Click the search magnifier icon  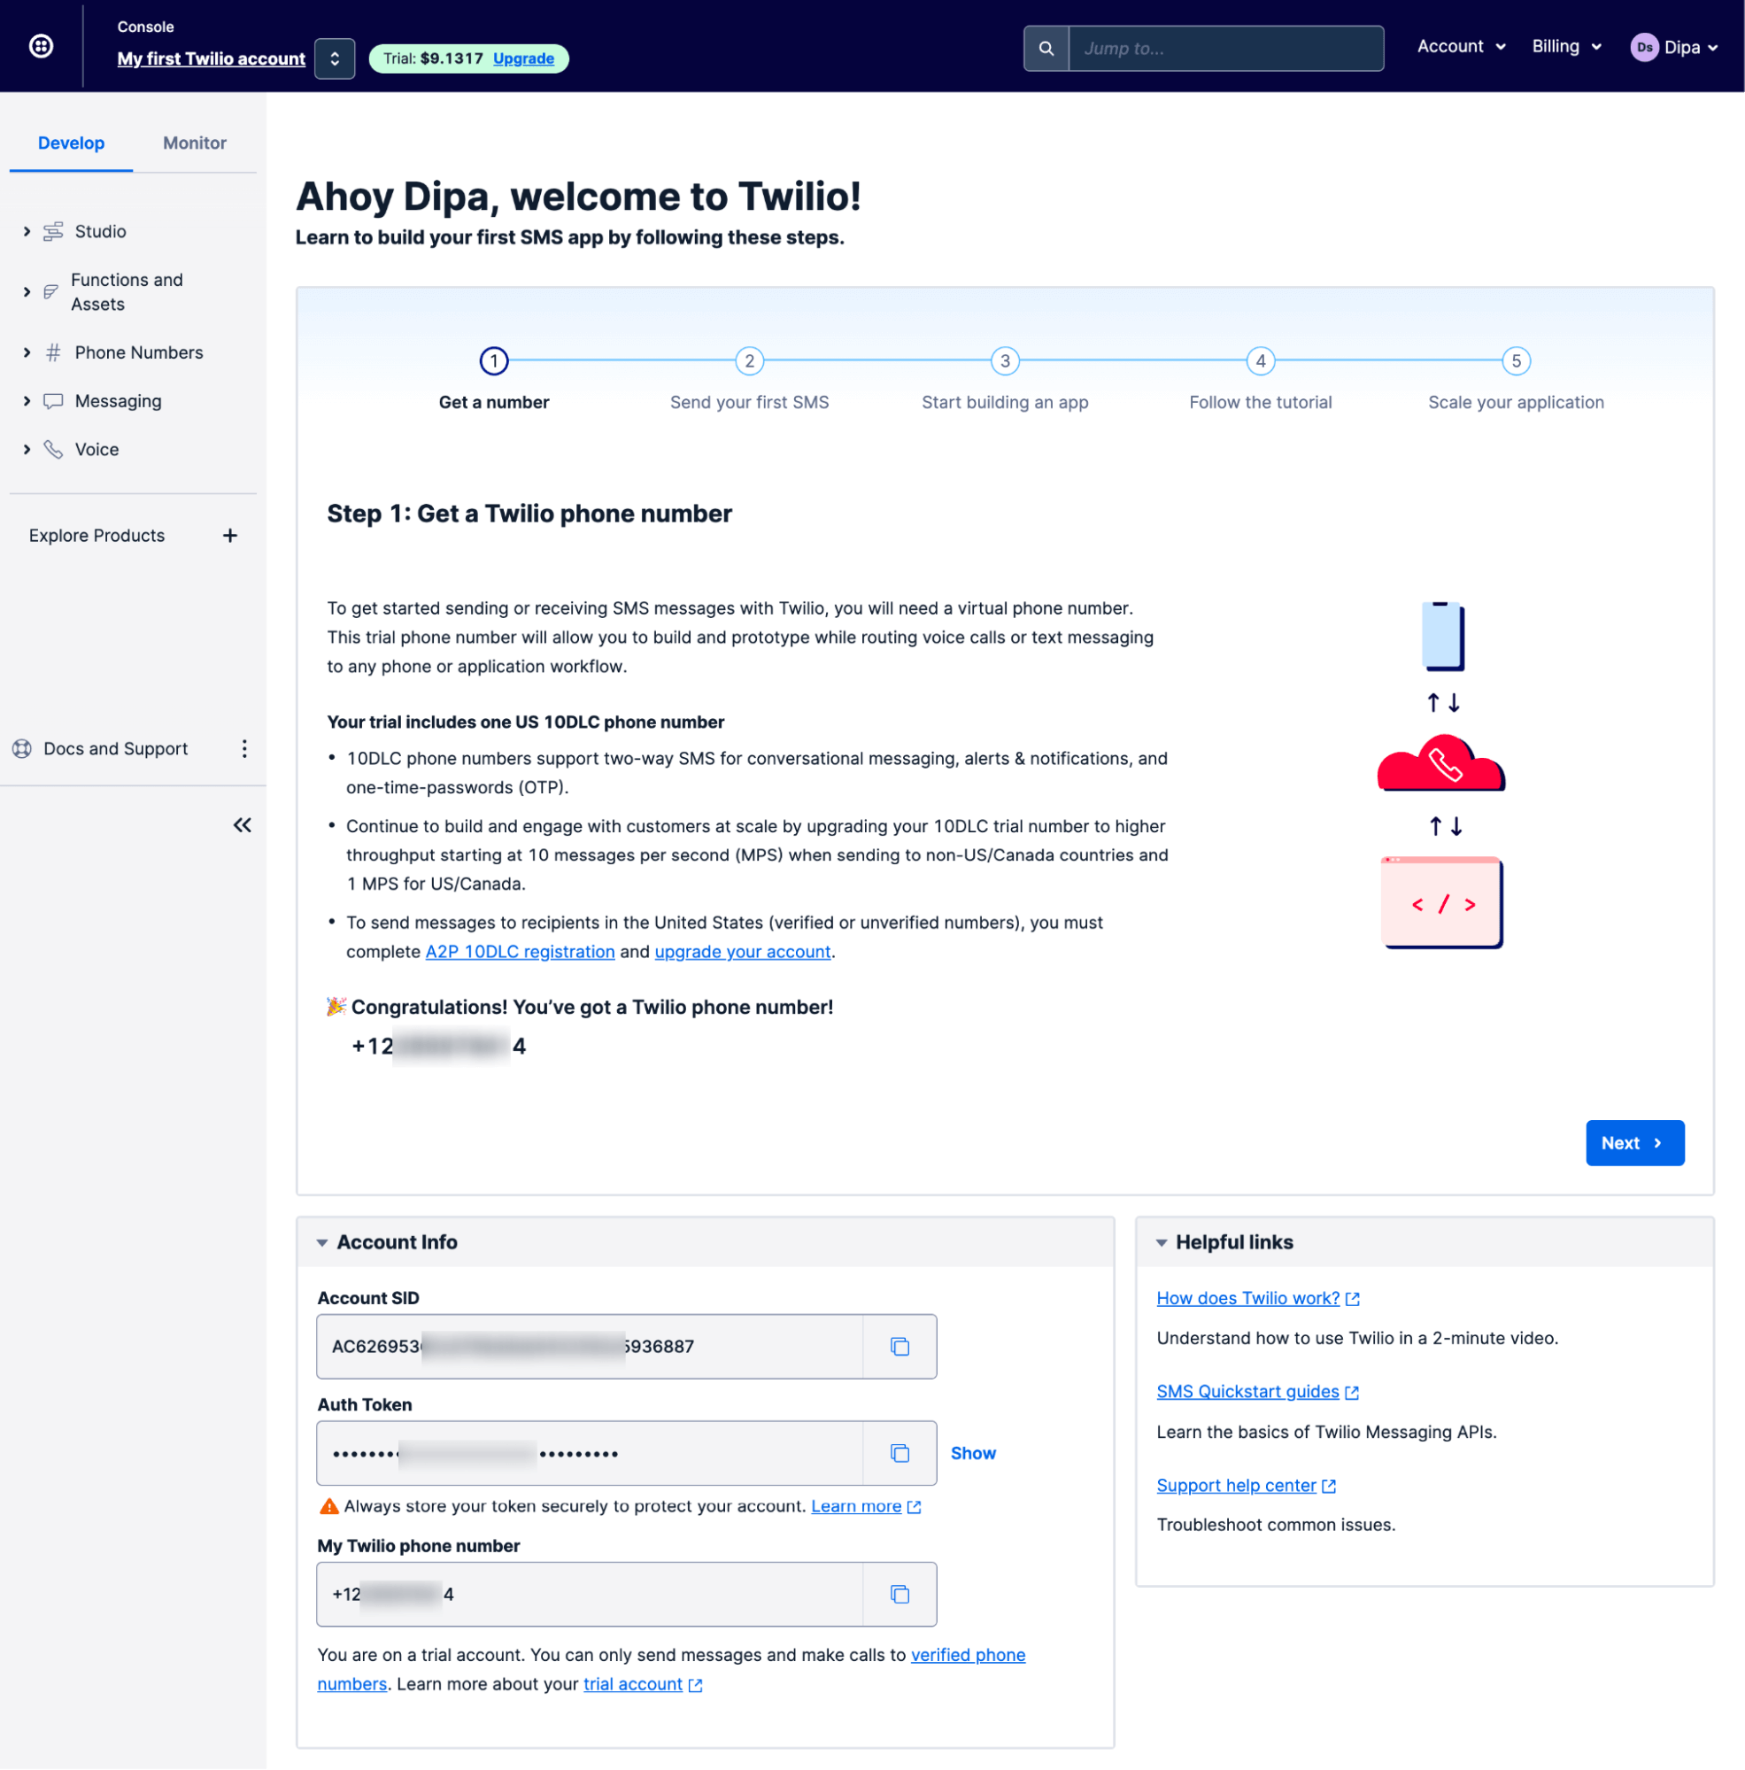[x=1046, y=48]
